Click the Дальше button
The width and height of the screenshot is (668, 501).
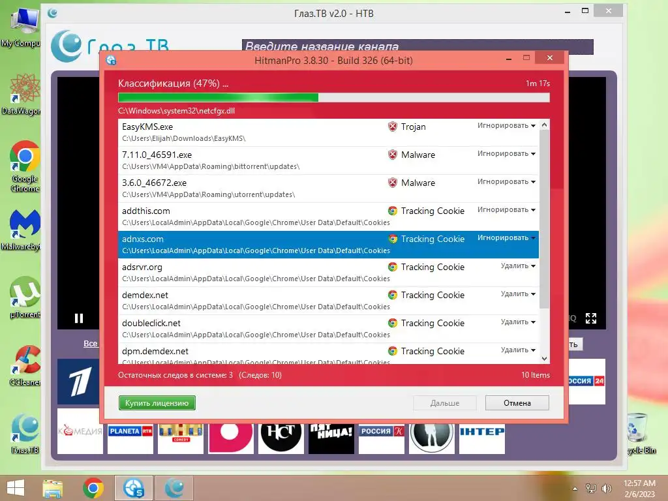click(444, 403)
